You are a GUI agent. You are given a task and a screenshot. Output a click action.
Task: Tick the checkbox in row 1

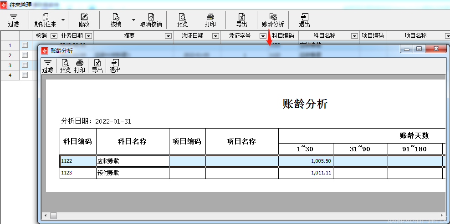click(x=25, y=45)
